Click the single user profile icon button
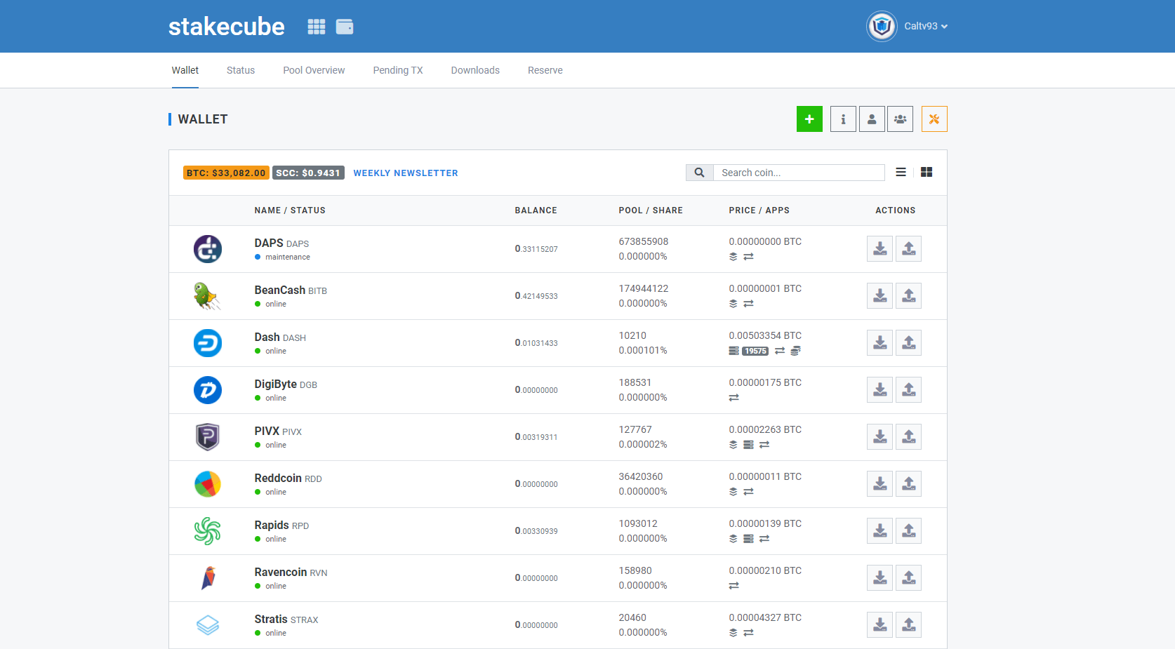1175x649 pixels. 872,119
